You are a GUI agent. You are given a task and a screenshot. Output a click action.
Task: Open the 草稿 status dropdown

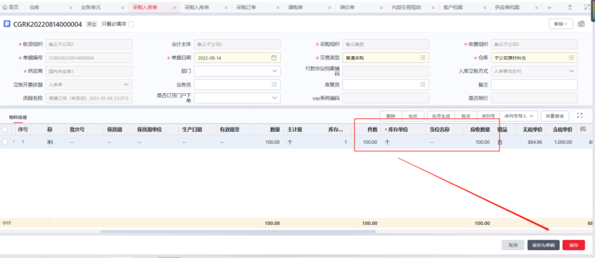point(561,24)
